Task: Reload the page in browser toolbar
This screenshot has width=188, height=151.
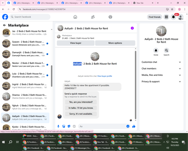Action: tap(14, 9)
